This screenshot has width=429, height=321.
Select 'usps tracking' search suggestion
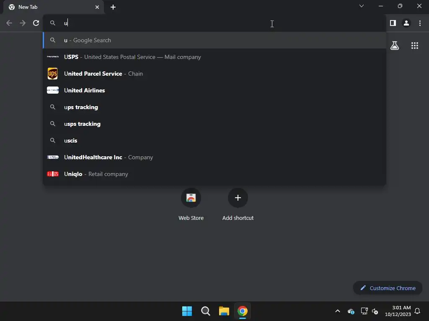pyautogui.click(x=214, y=124)
